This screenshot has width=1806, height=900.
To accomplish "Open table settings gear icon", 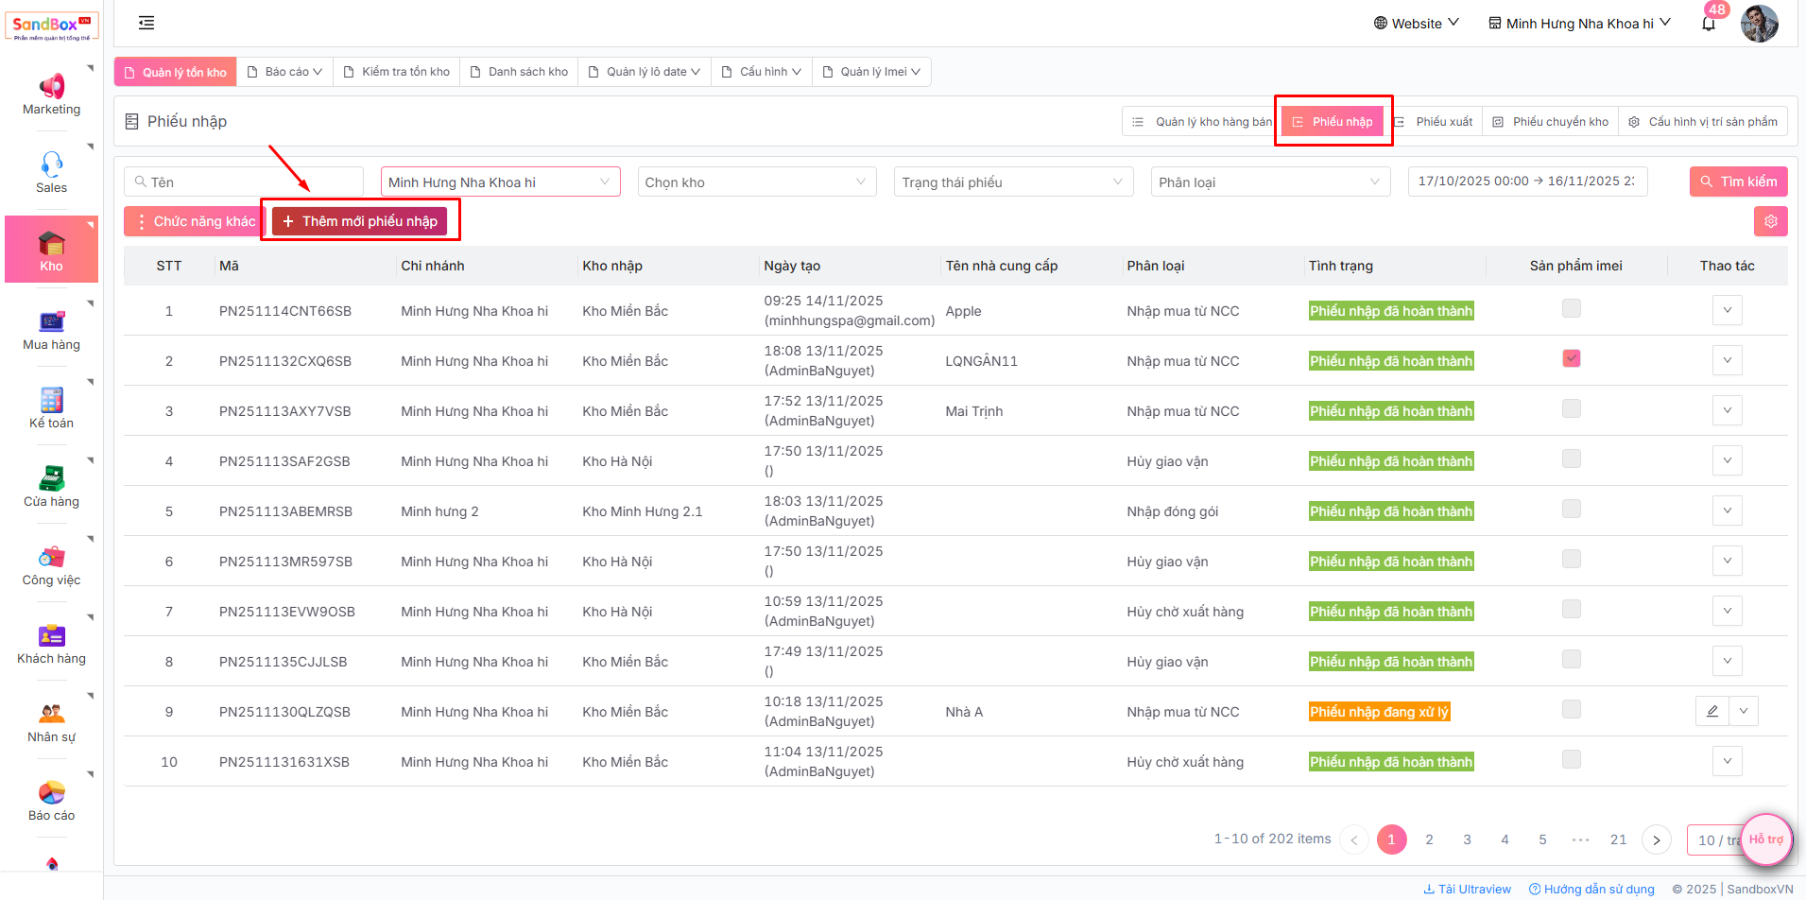I will click(1770, 221).
